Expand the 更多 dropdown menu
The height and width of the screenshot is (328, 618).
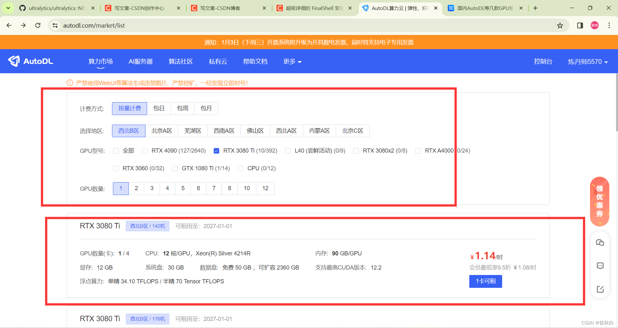[292, 61]
